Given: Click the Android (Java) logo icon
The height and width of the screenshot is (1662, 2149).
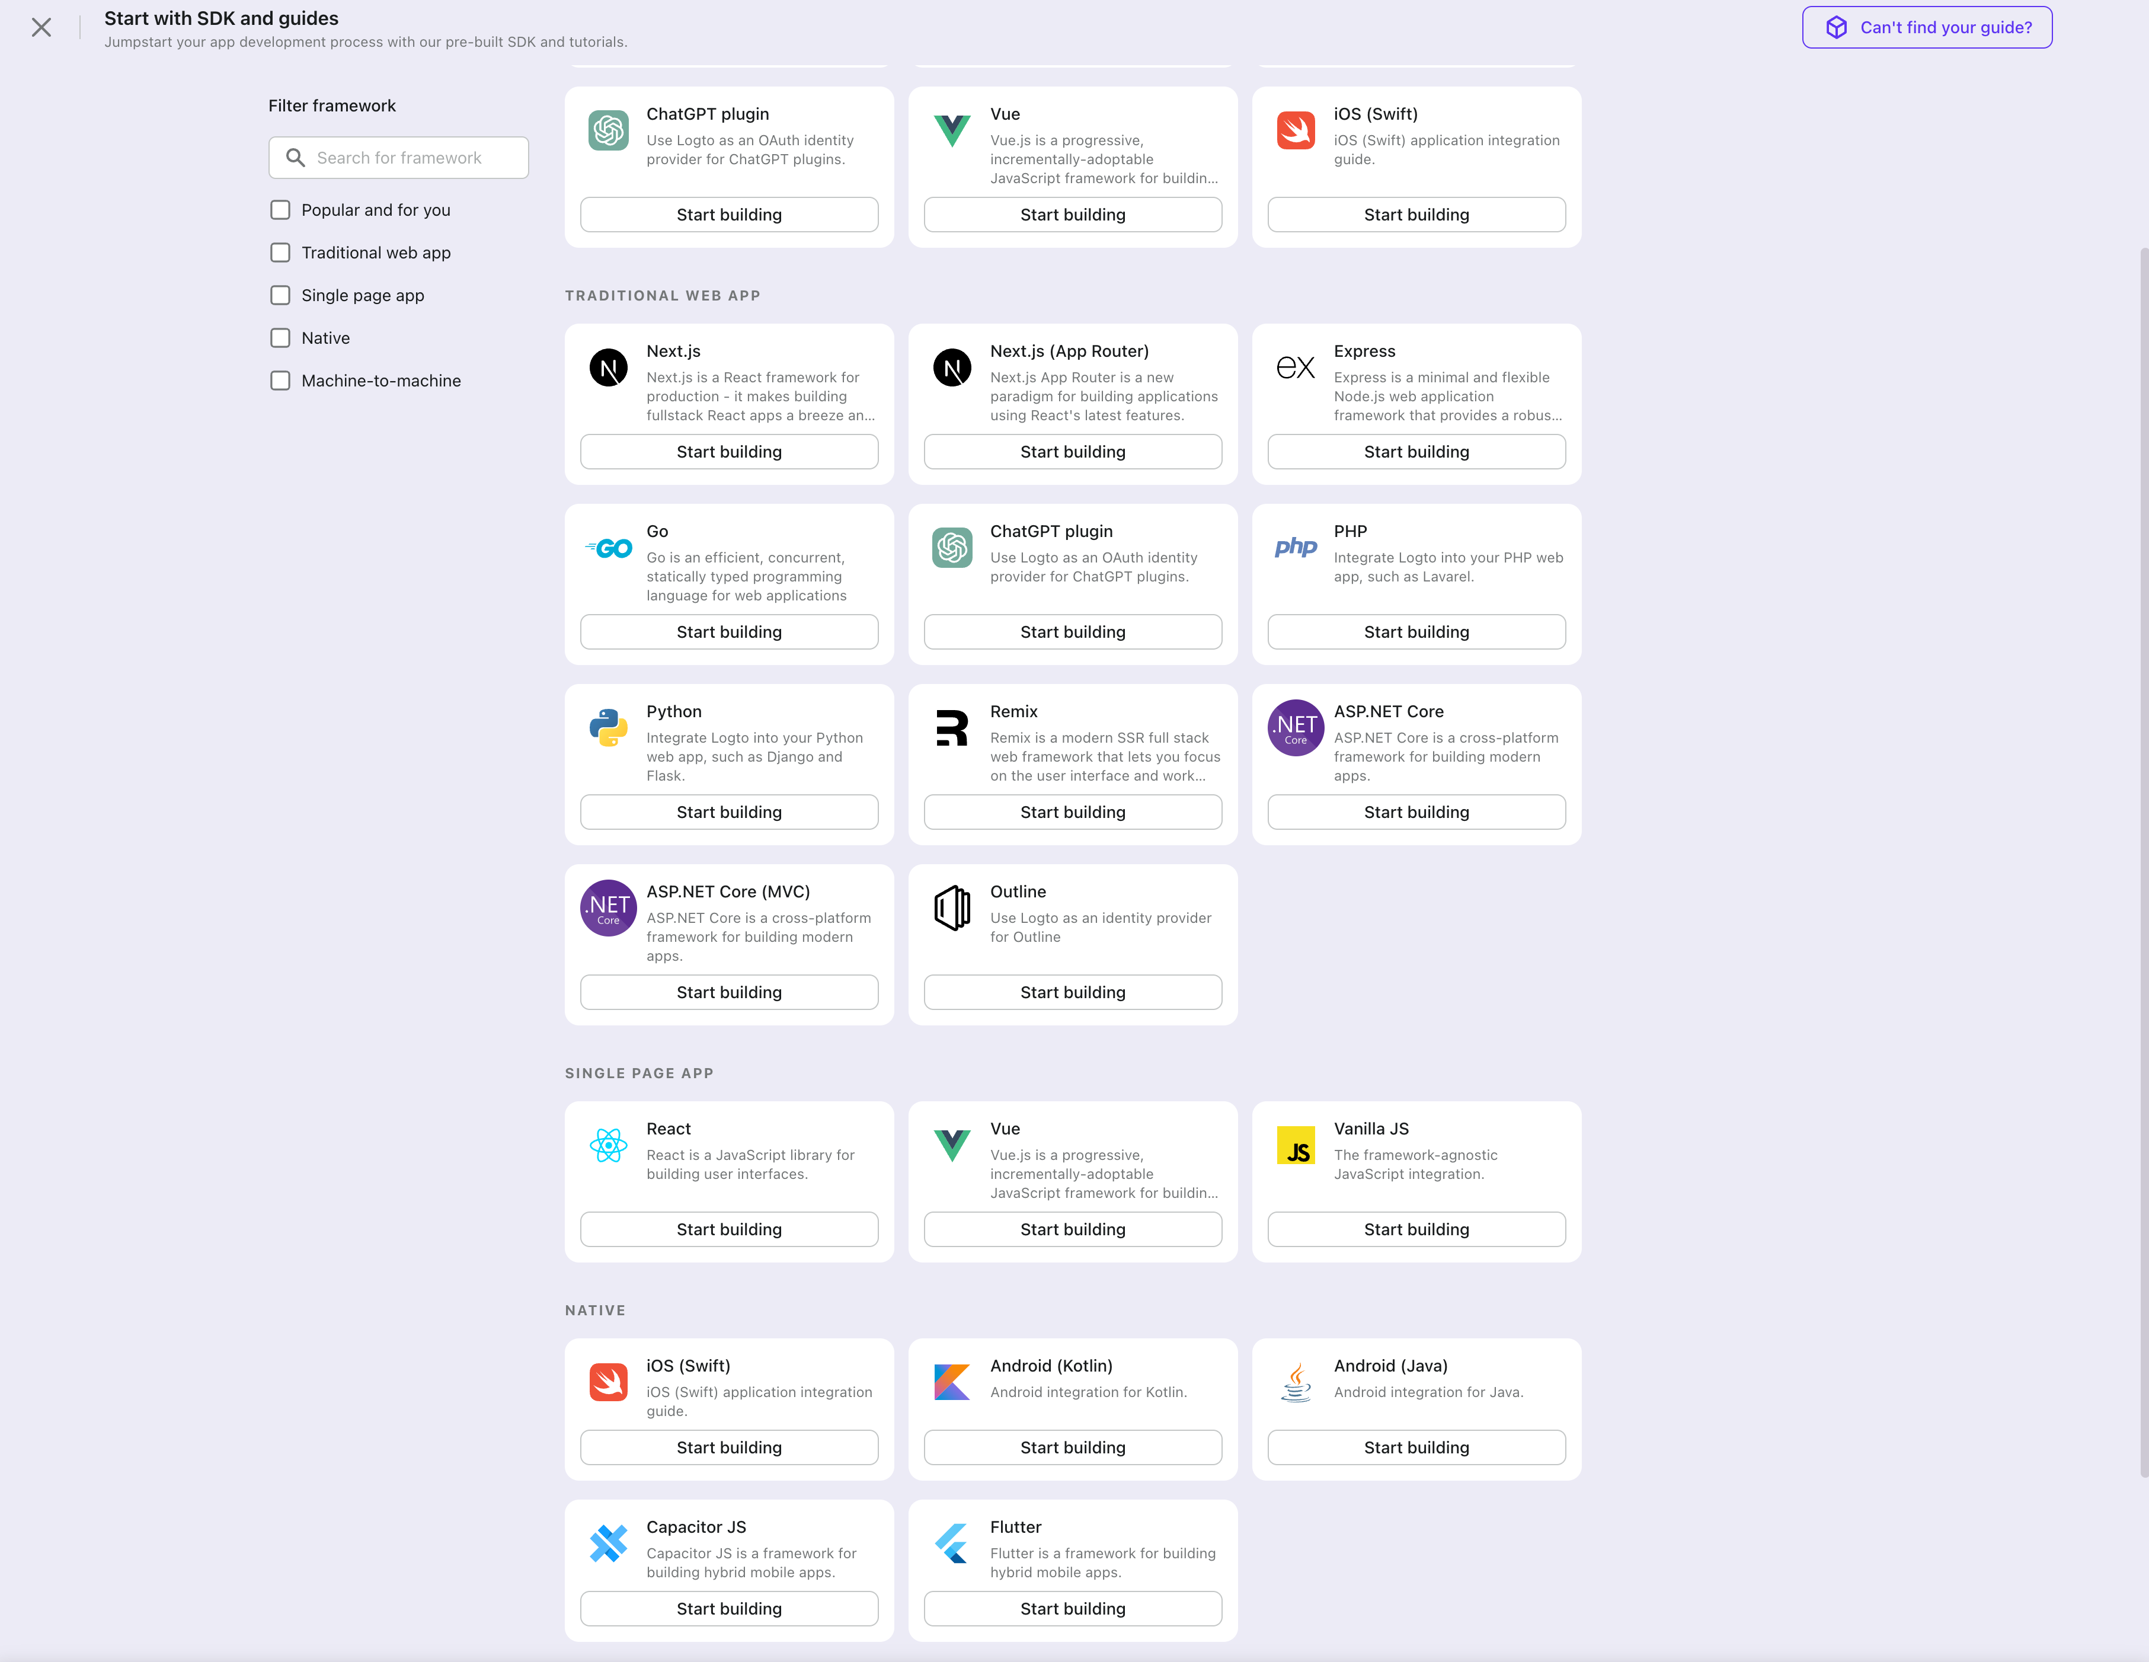Looking at the screenshot, I should coord(1296,1383).
